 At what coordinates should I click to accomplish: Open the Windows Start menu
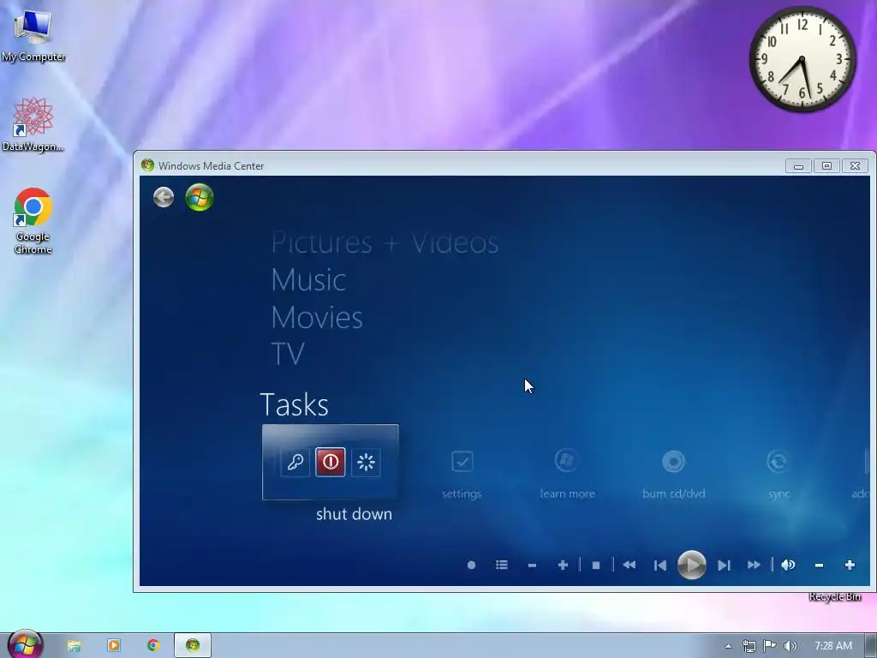point(25,644)
